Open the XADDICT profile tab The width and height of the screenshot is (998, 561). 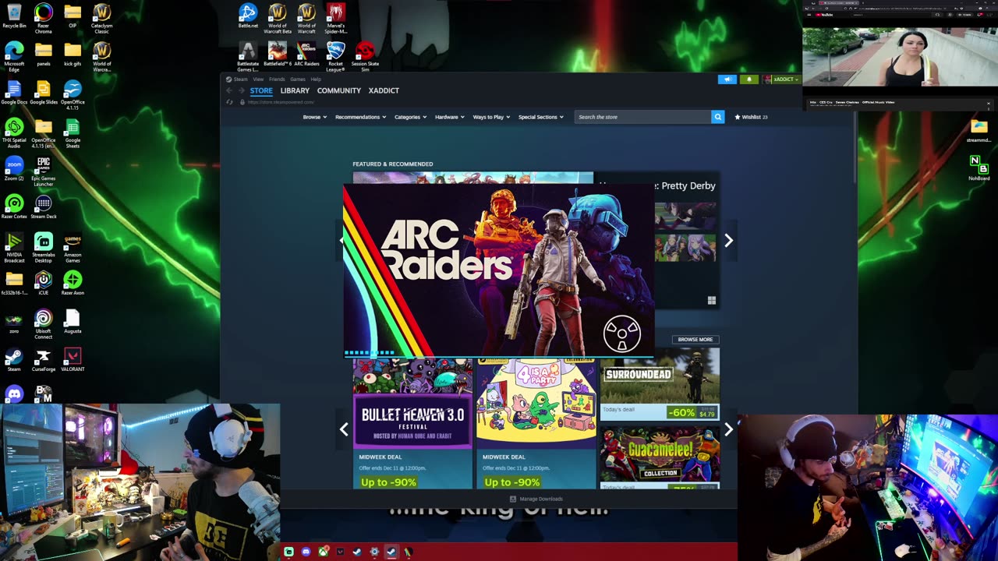tap(384, 90)
